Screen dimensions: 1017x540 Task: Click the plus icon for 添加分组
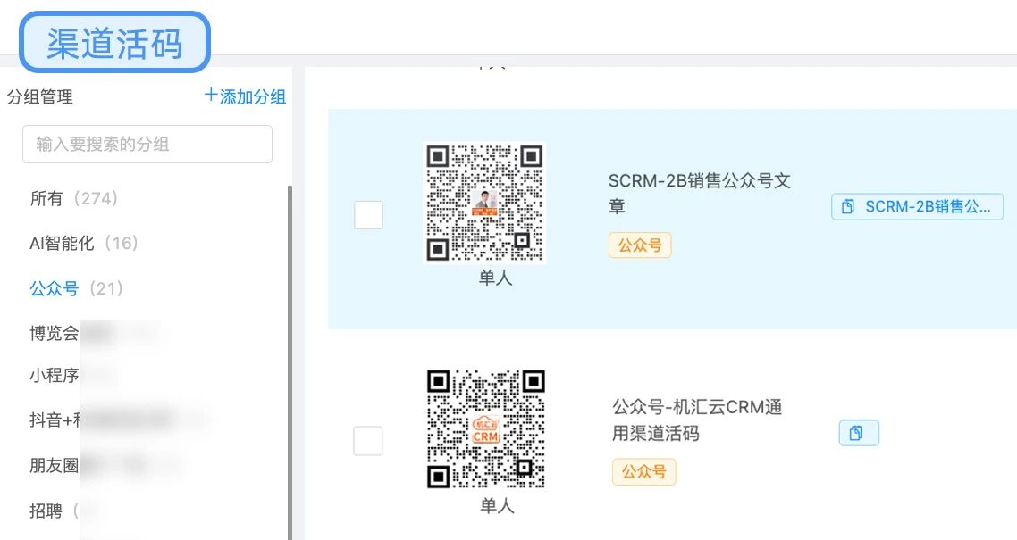(211, 96)
